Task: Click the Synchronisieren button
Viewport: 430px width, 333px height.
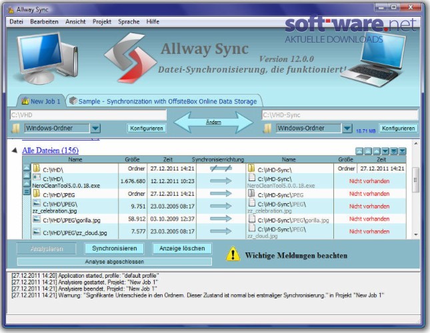Action: [115, 248]
